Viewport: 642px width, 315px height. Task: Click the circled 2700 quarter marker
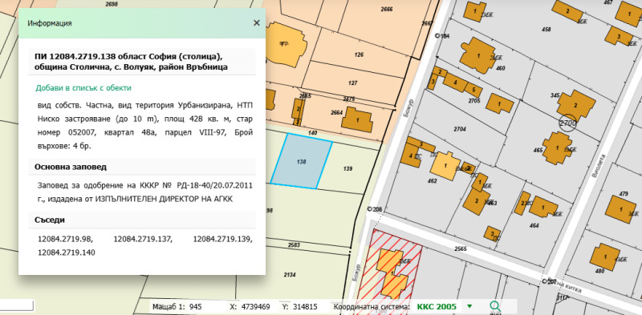tap(567, 123)
